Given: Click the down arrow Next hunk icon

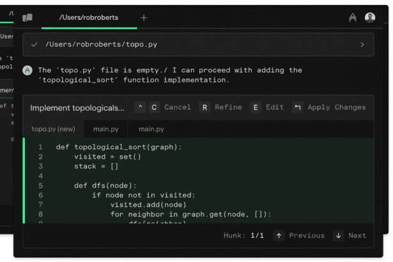Looking at the screenshot, I should pos(338,236).
